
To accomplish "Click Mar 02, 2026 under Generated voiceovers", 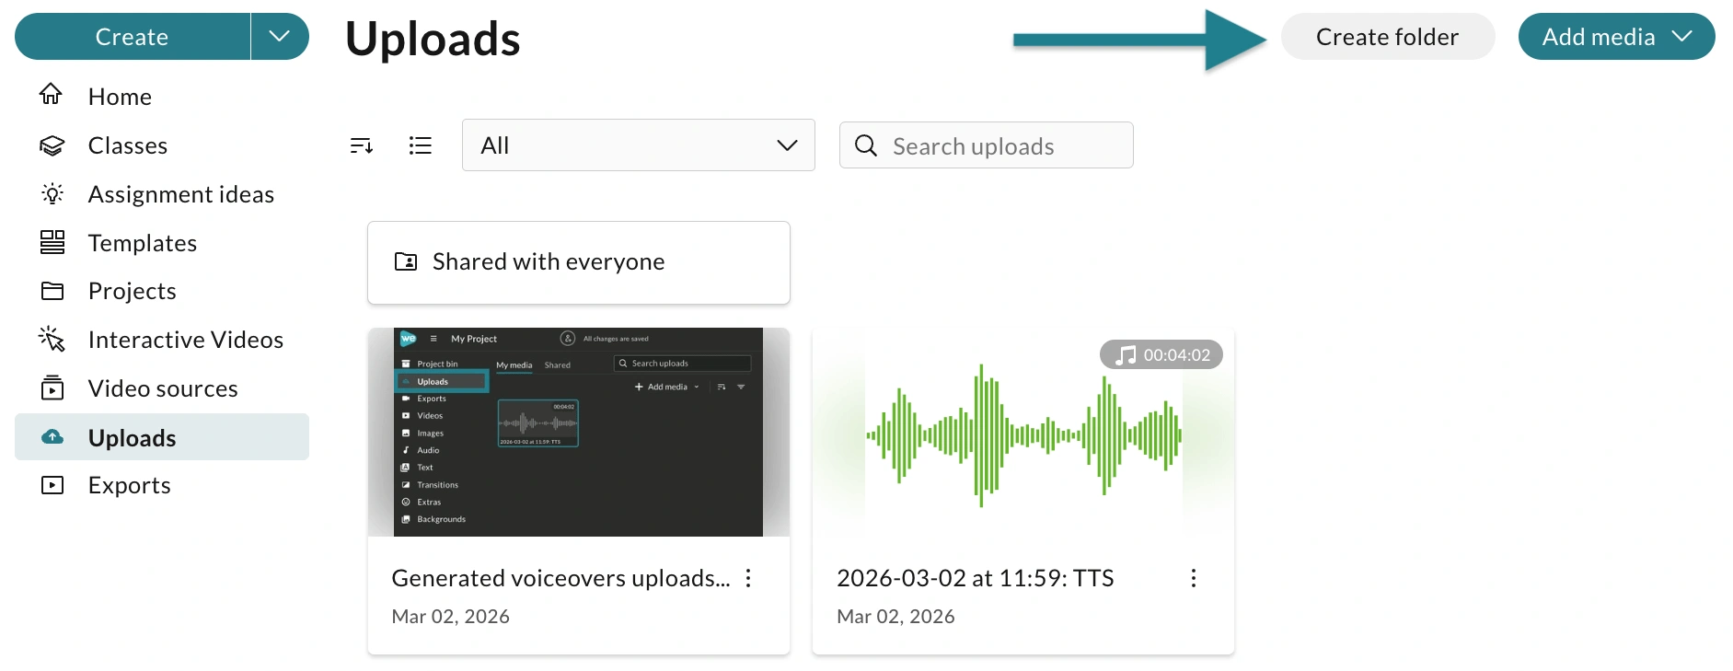I will pyautogui.click(x=451, y=617).
